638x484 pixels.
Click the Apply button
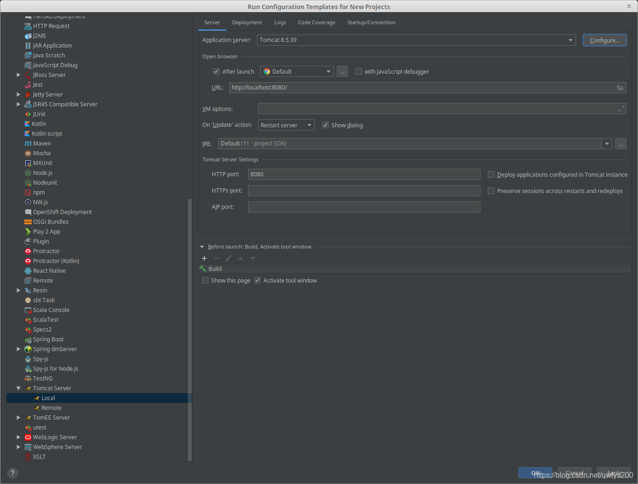coord(614,473)
